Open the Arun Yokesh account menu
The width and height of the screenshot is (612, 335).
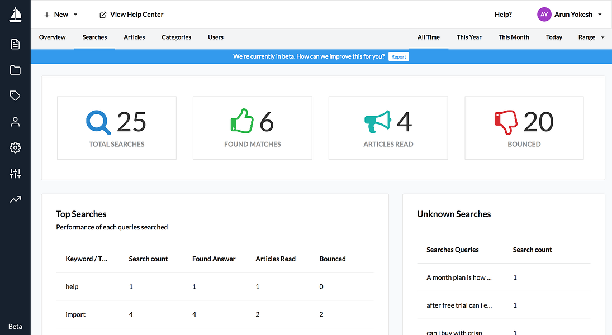[x=570, y=15]
